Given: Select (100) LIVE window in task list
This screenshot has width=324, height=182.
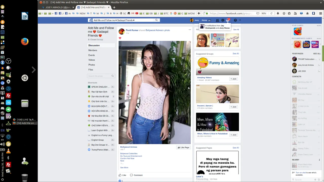Looking at the screenshot, I should pyautogui.click(x=25, y=120).
